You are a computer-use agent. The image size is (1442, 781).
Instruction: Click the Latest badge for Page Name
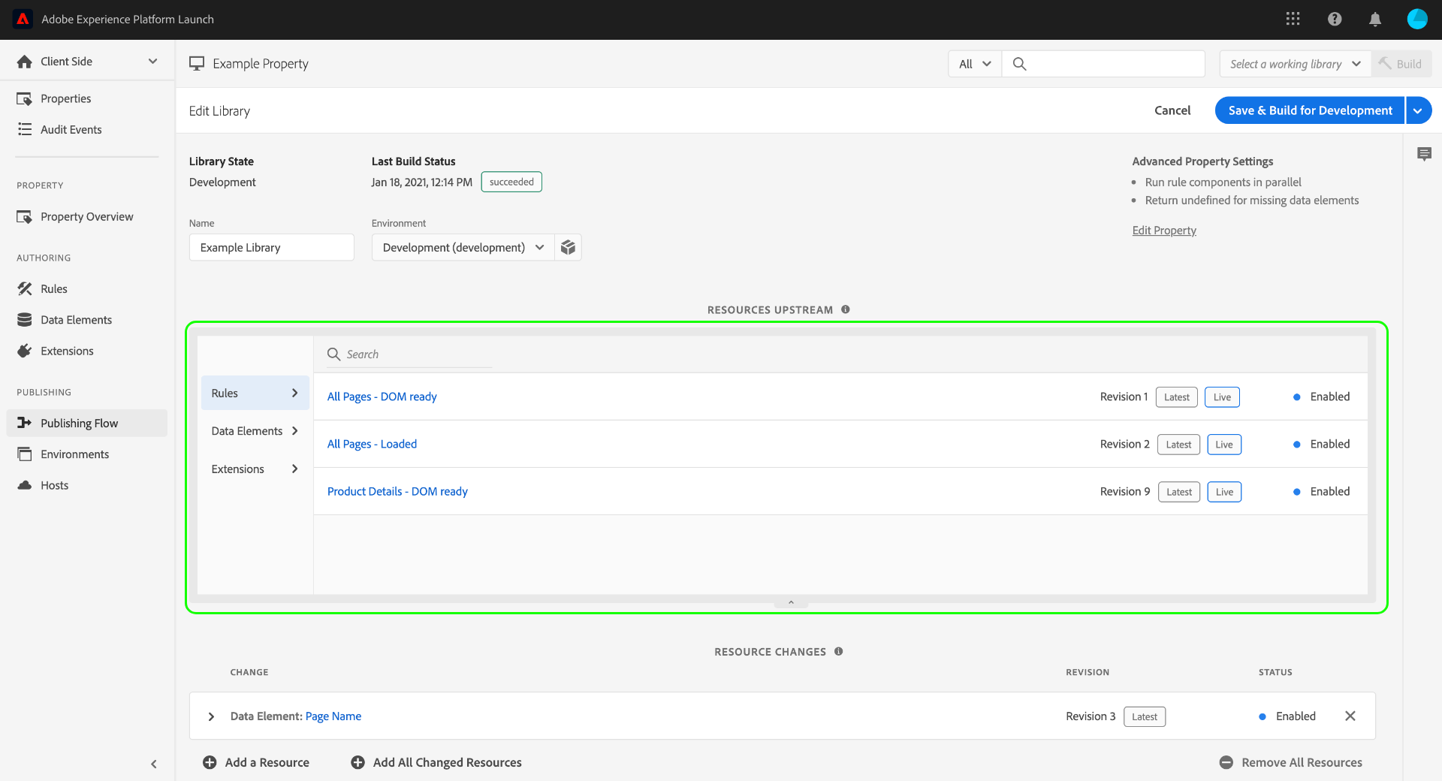pos(1145,716)
